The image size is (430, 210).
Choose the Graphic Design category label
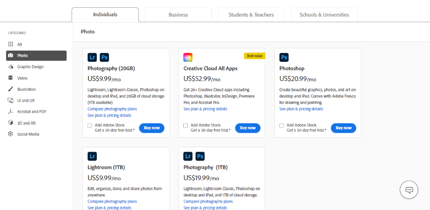pyautogui.click(x=30, y=67)
